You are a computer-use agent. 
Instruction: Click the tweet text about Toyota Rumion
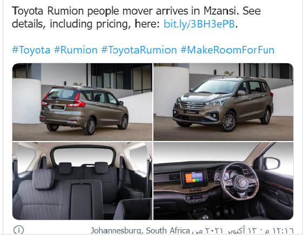point(136,17)
